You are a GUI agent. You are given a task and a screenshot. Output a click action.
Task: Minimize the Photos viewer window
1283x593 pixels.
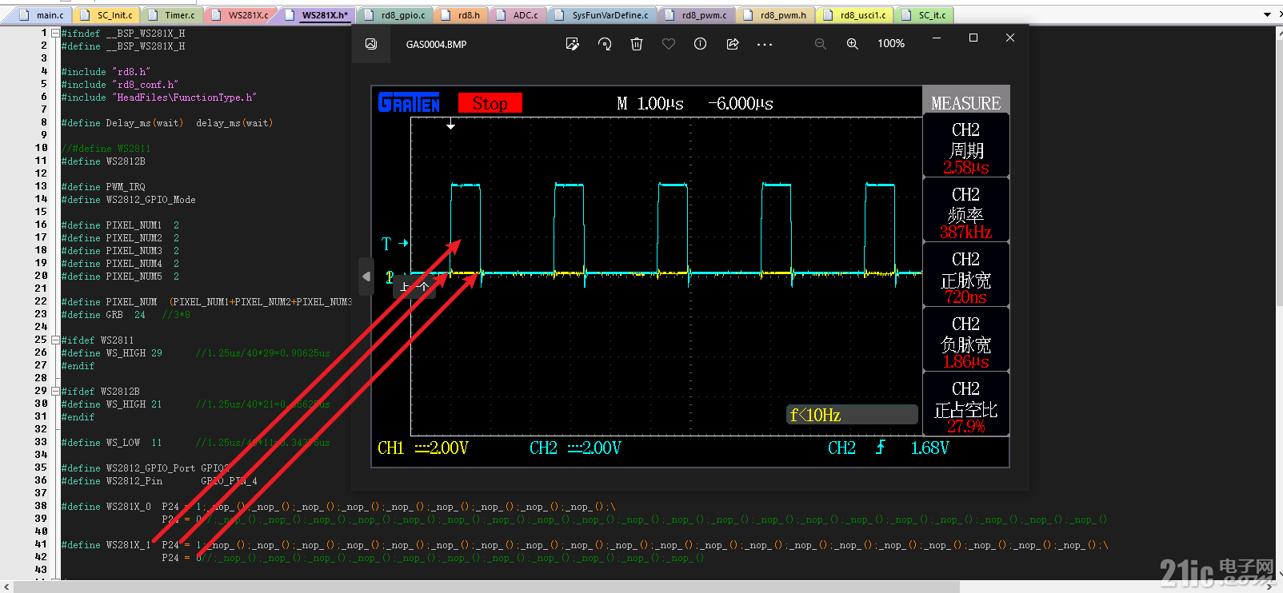pyautogui.click(x=937, y=38)
